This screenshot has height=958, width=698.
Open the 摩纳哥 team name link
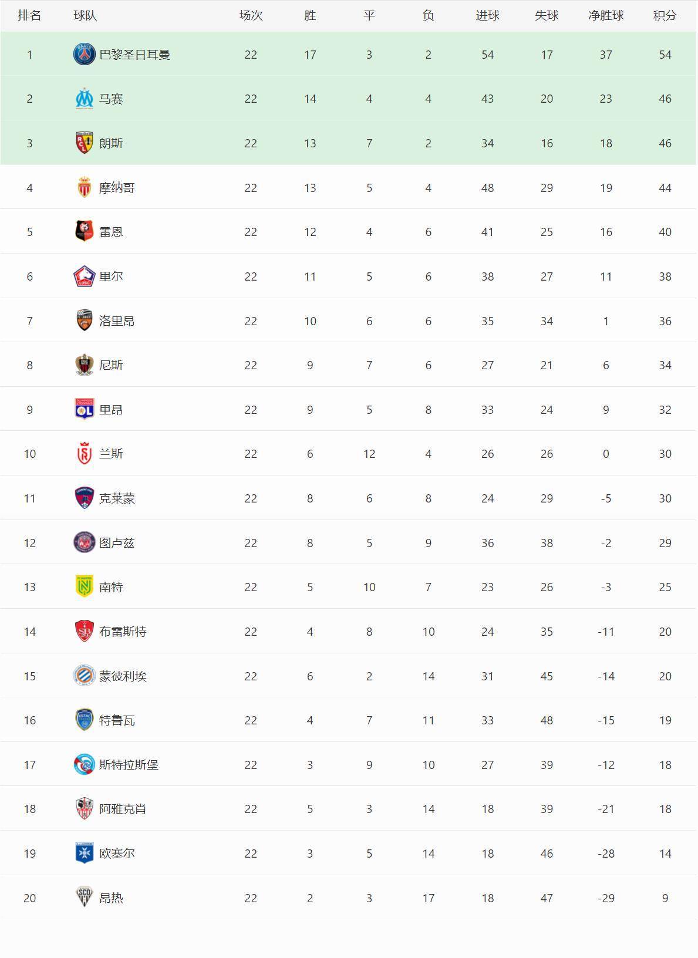coord(117,188)
